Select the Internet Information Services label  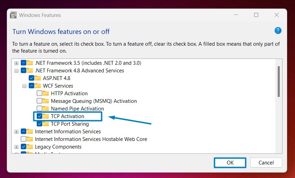coord(68,131)
